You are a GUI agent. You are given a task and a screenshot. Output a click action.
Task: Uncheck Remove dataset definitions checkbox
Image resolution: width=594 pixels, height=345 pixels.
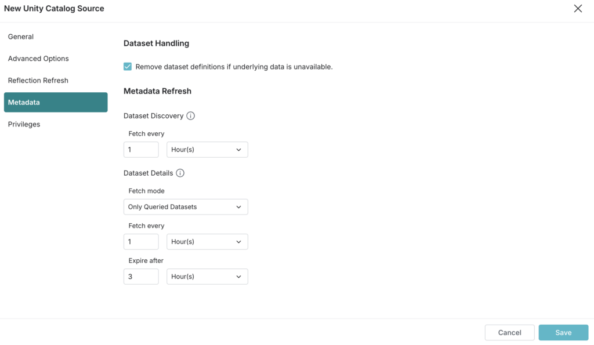(x=128, y=67)
